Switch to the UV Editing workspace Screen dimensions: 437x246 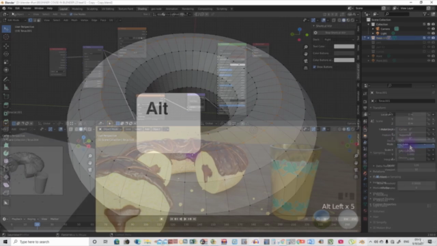pos(108,9)
